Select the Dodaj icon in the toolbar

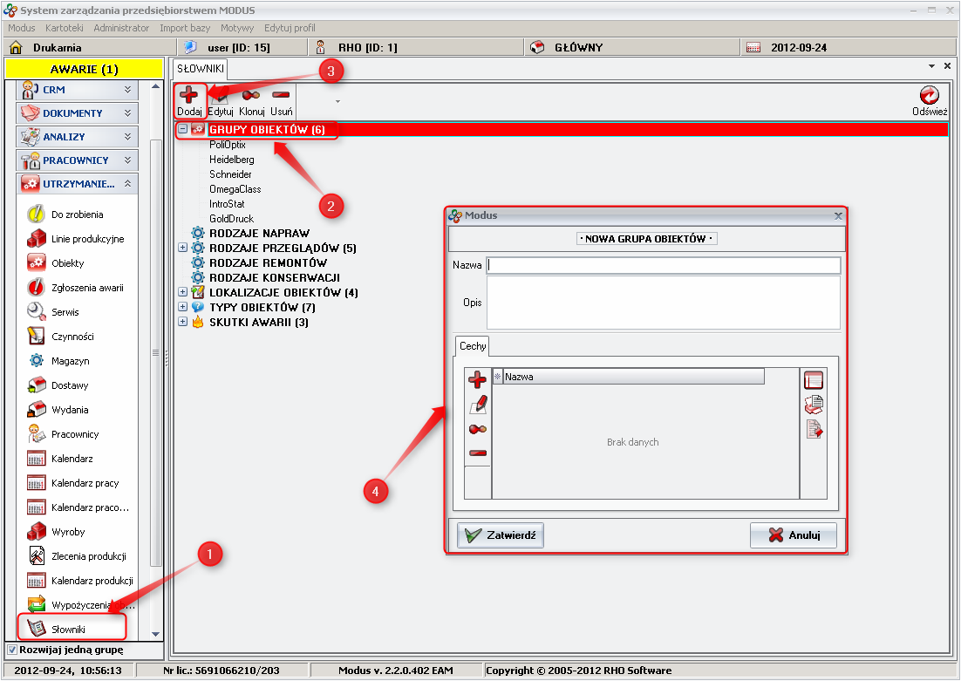tap(189, 98)
